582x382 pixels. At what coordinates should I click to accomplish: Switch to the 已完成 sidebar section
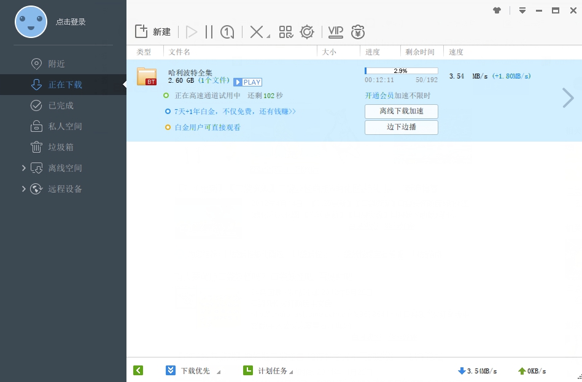pos(64,105)
